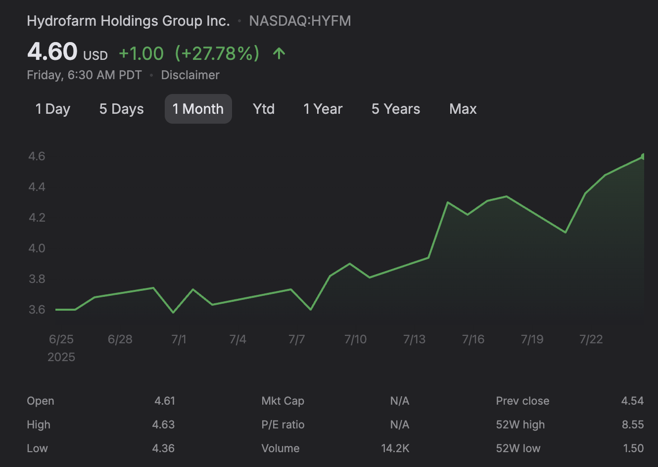This screenshot has height=467, width=658.
Task: Click the P/E ratio label
Action: tap(282, 424)
